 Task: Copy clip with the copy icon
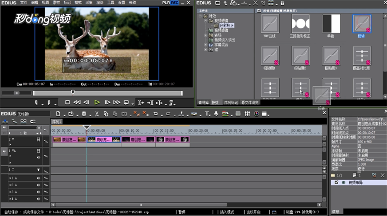106,114
